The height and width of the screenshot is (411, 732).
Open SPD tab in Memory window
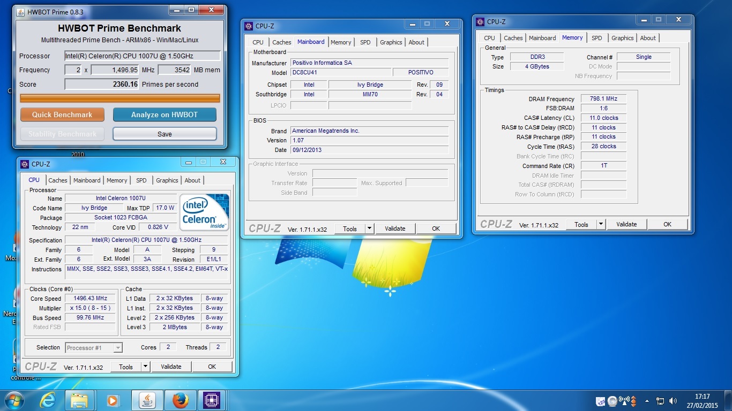click(x=597, y=38)
